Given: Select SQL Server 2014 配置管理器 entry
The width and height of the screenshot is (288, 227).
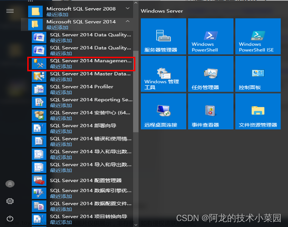Looking at the screenshot, I should coord(82,180).
